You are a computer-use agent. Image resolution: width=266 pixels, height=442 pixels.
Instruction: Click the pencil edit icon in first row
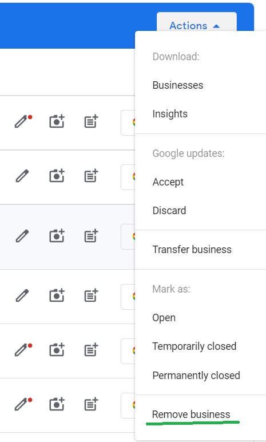22,121
